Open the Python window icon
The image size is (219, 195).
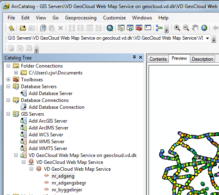point(148,28)
